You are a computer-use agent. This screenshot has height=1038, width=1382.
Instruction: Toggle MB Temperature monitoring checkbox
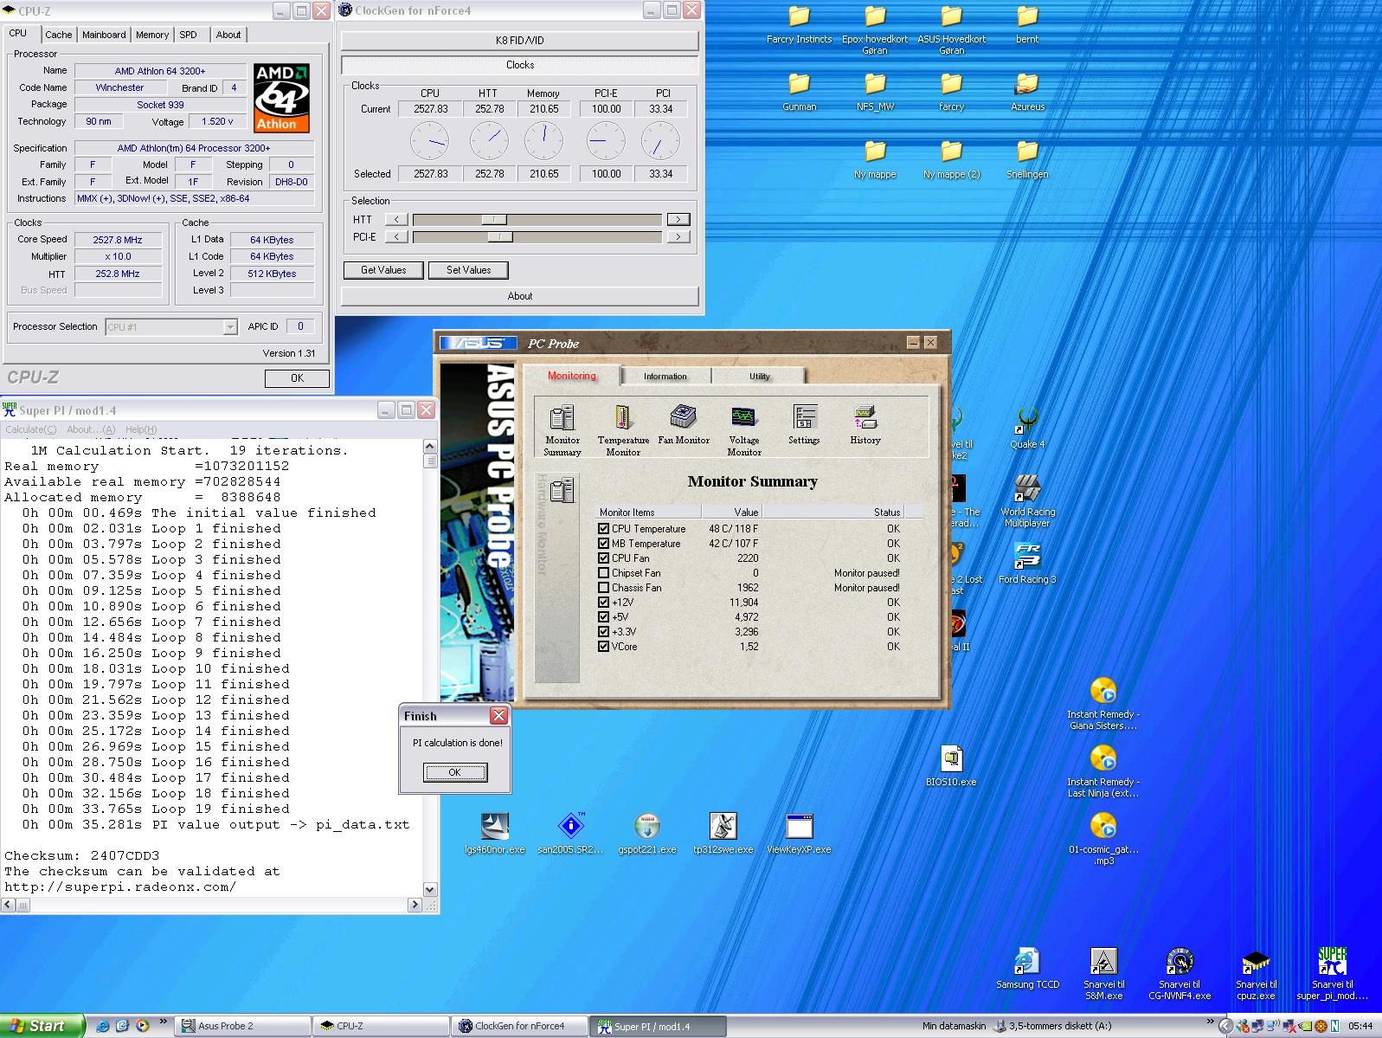[x=603, y=543]
